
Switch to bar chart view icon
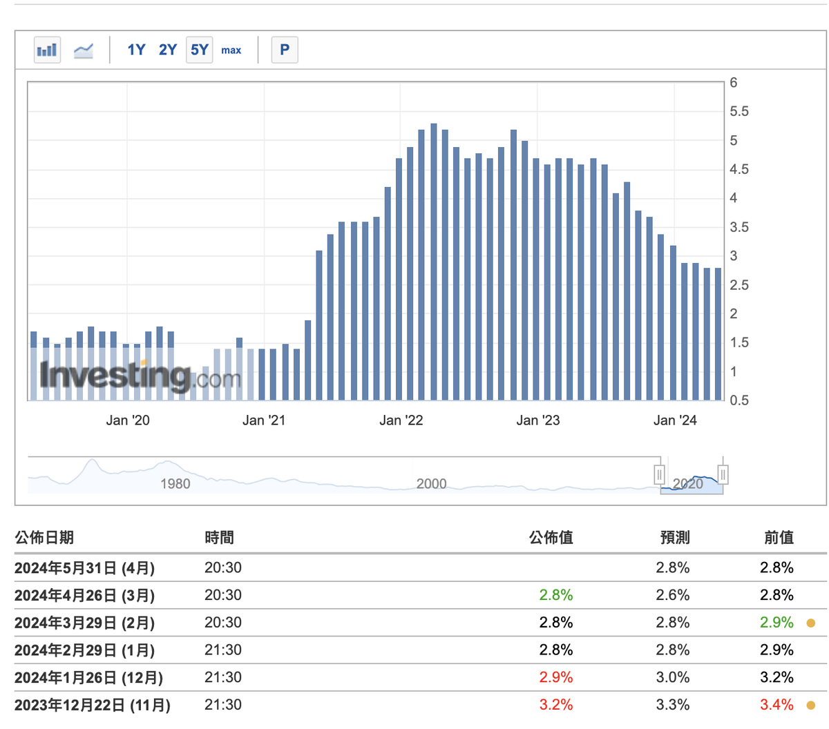(x=47, y=50)
